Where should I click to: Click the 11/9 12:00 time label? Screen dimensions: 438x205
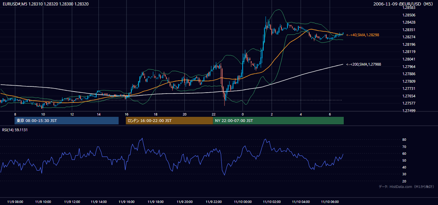(x=72, y=202)
